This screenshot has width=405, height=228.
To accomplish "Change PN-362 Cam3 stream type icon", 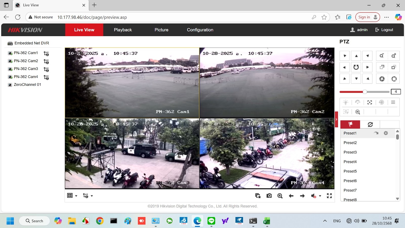I will click(x=46, y=69).
